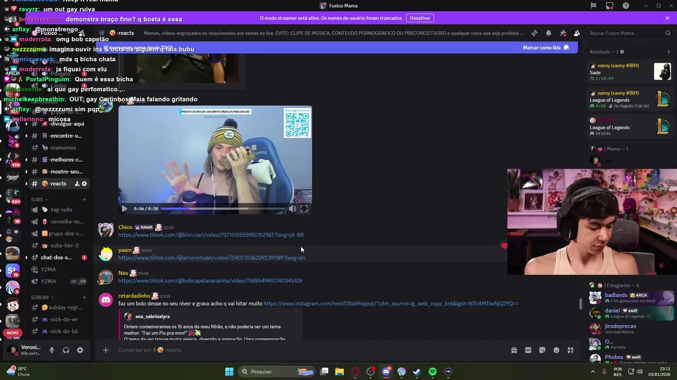Click the ana_sabrinalyra embed author name
Screen dimensions: 677x380
[152, 316]
